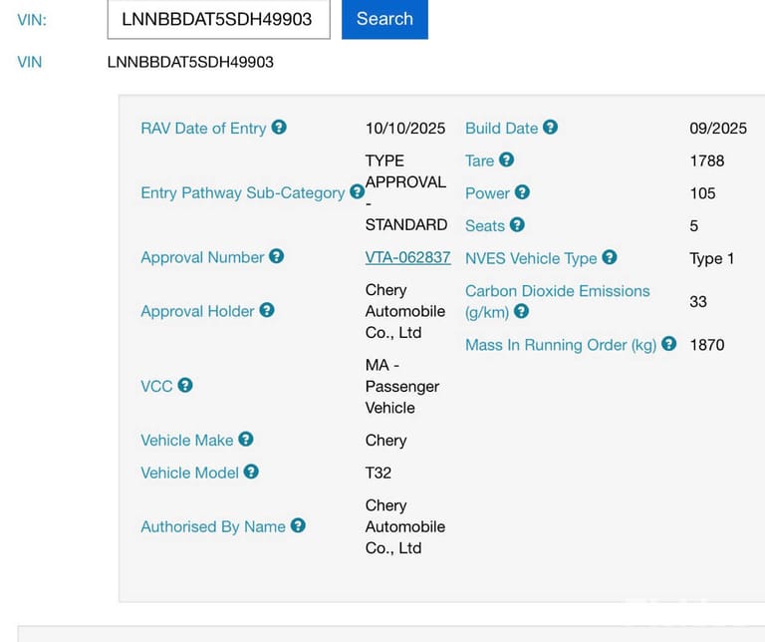Open approval link VTA-062837
765x642 pixels.
pos(407,257)
